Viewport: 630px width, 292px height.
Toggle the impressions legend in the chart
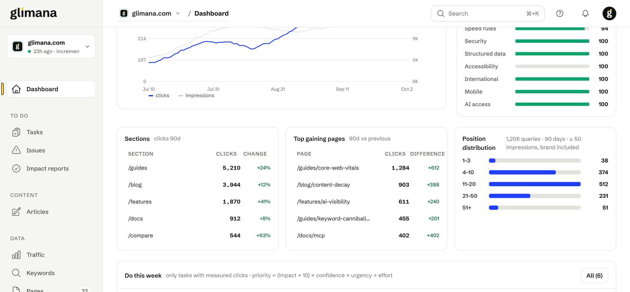196,95
